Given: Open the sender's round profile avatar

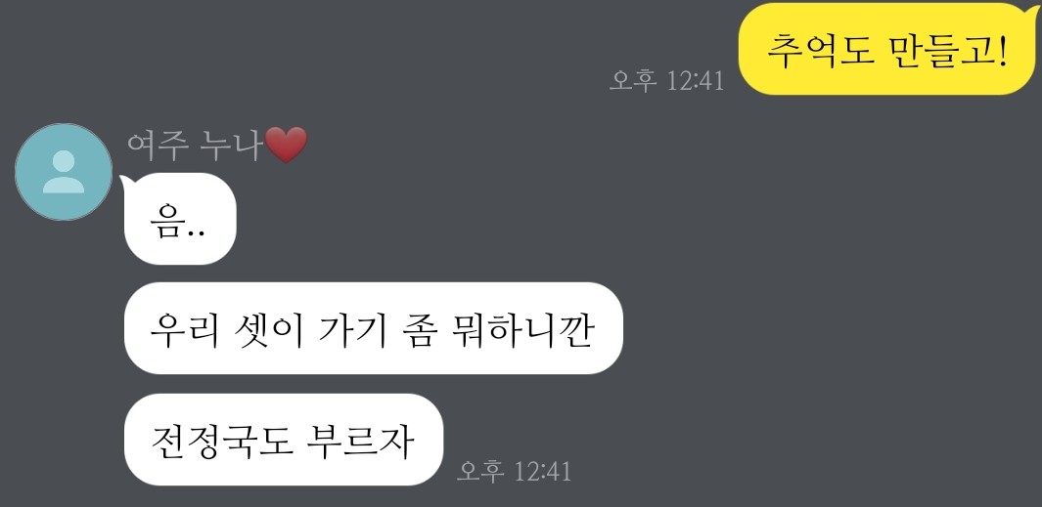Looking at the screenshot, I should pyautogui.click(x=64, y=172).
